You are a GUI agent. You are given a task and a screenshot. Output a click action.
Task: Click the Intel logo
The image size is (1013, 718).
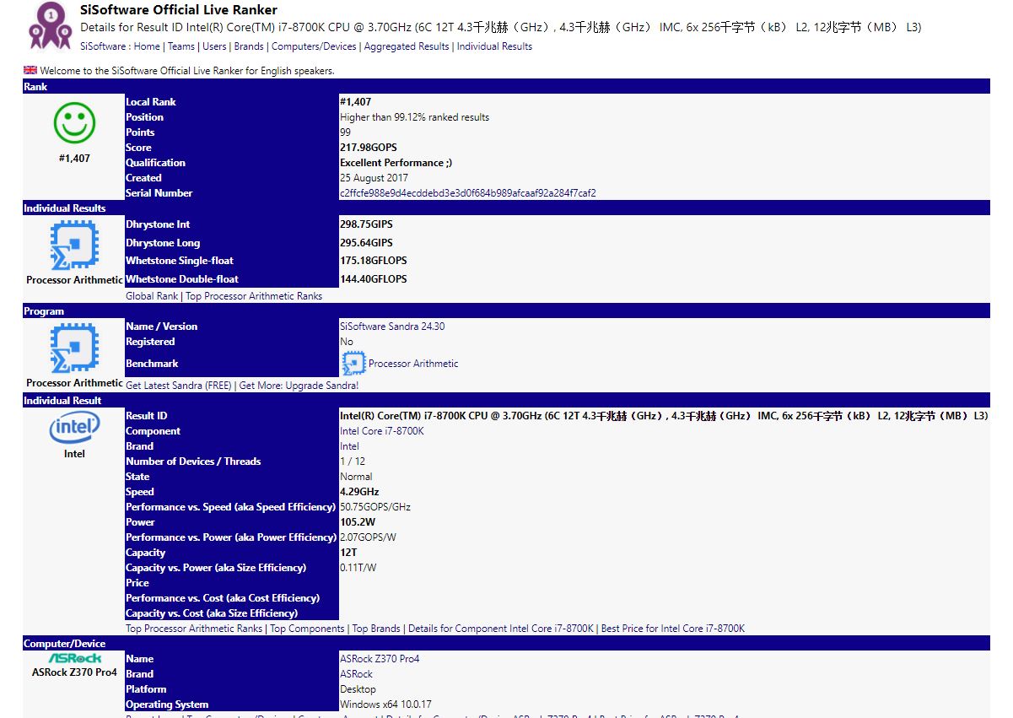click(74, 428)
